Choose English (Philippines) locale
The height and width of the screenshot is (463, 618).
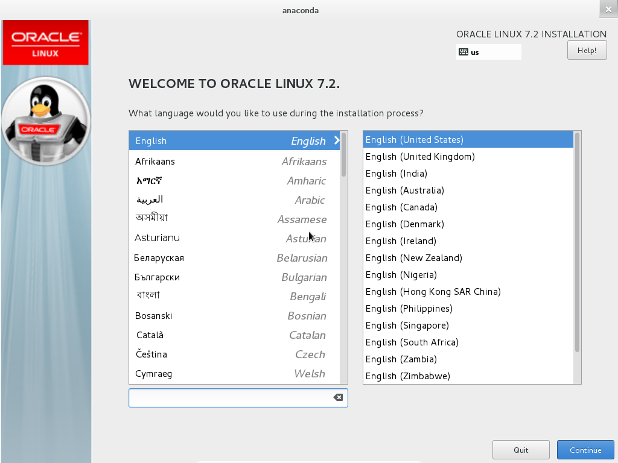468,309
